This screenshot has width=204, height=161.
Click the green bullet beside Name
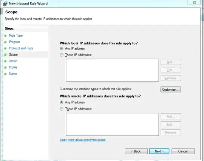(x=5, y=74)
